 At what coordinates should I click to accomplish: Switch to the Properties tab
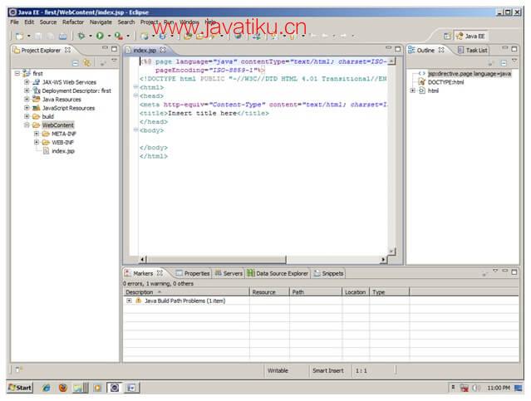tap(193, 273)
